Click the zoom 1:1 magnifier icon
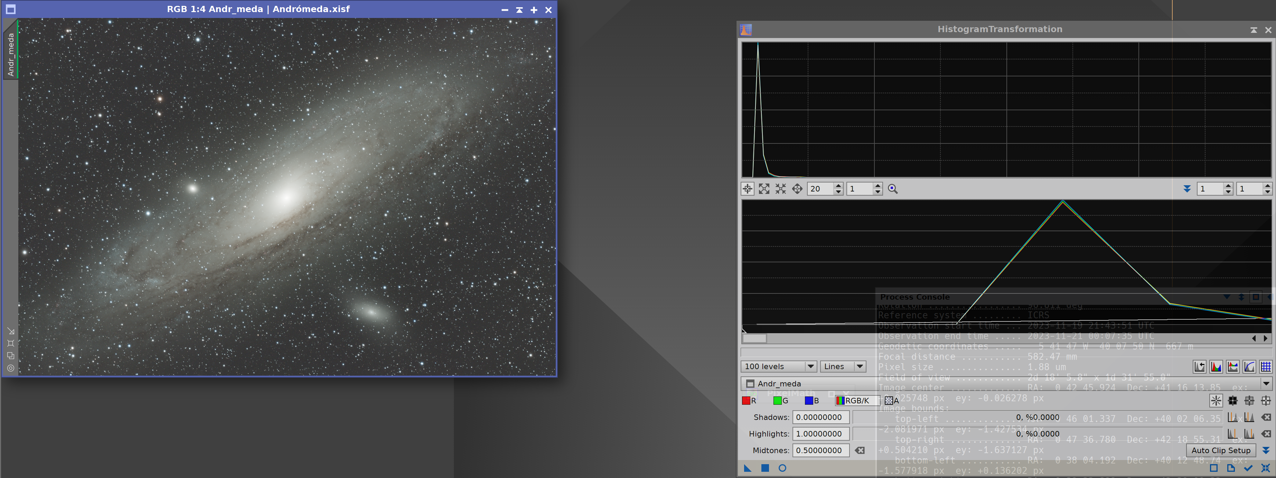Screen dimensions: 1276x478 pyautogui.click(x=893, y=189)
